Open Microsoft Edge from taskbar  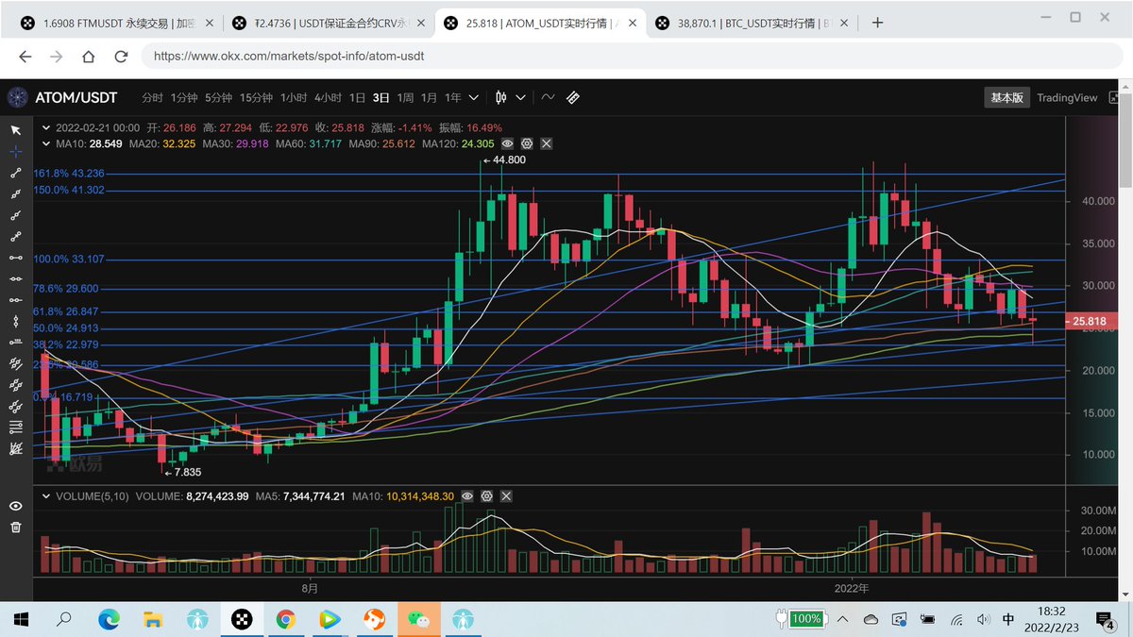(110, 619)
